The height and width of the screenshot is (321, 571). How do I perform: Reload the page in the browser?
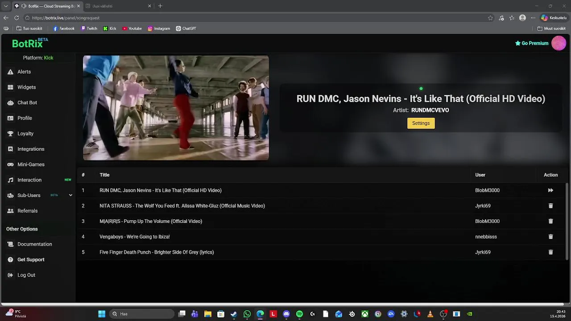tap(17, 18)
